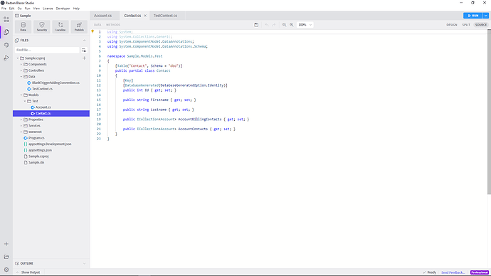Click the Send Feedback link
Image resolution: width=491 pixels, height=276 pixels.
453,272
